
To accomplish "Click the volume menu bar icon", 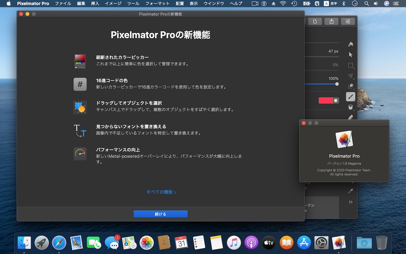I will (376, 4).
